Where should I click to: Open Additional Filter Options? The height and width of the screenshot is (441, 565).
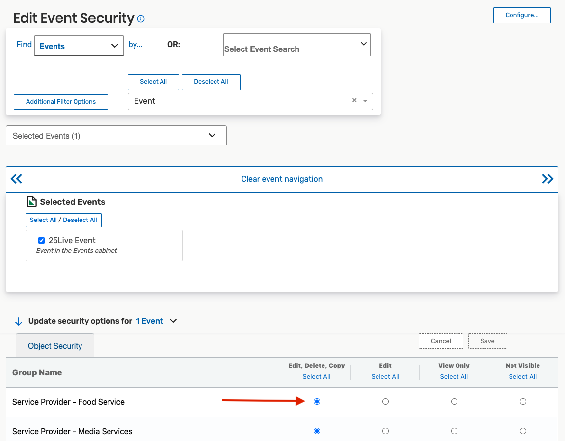tap(61, 102)
